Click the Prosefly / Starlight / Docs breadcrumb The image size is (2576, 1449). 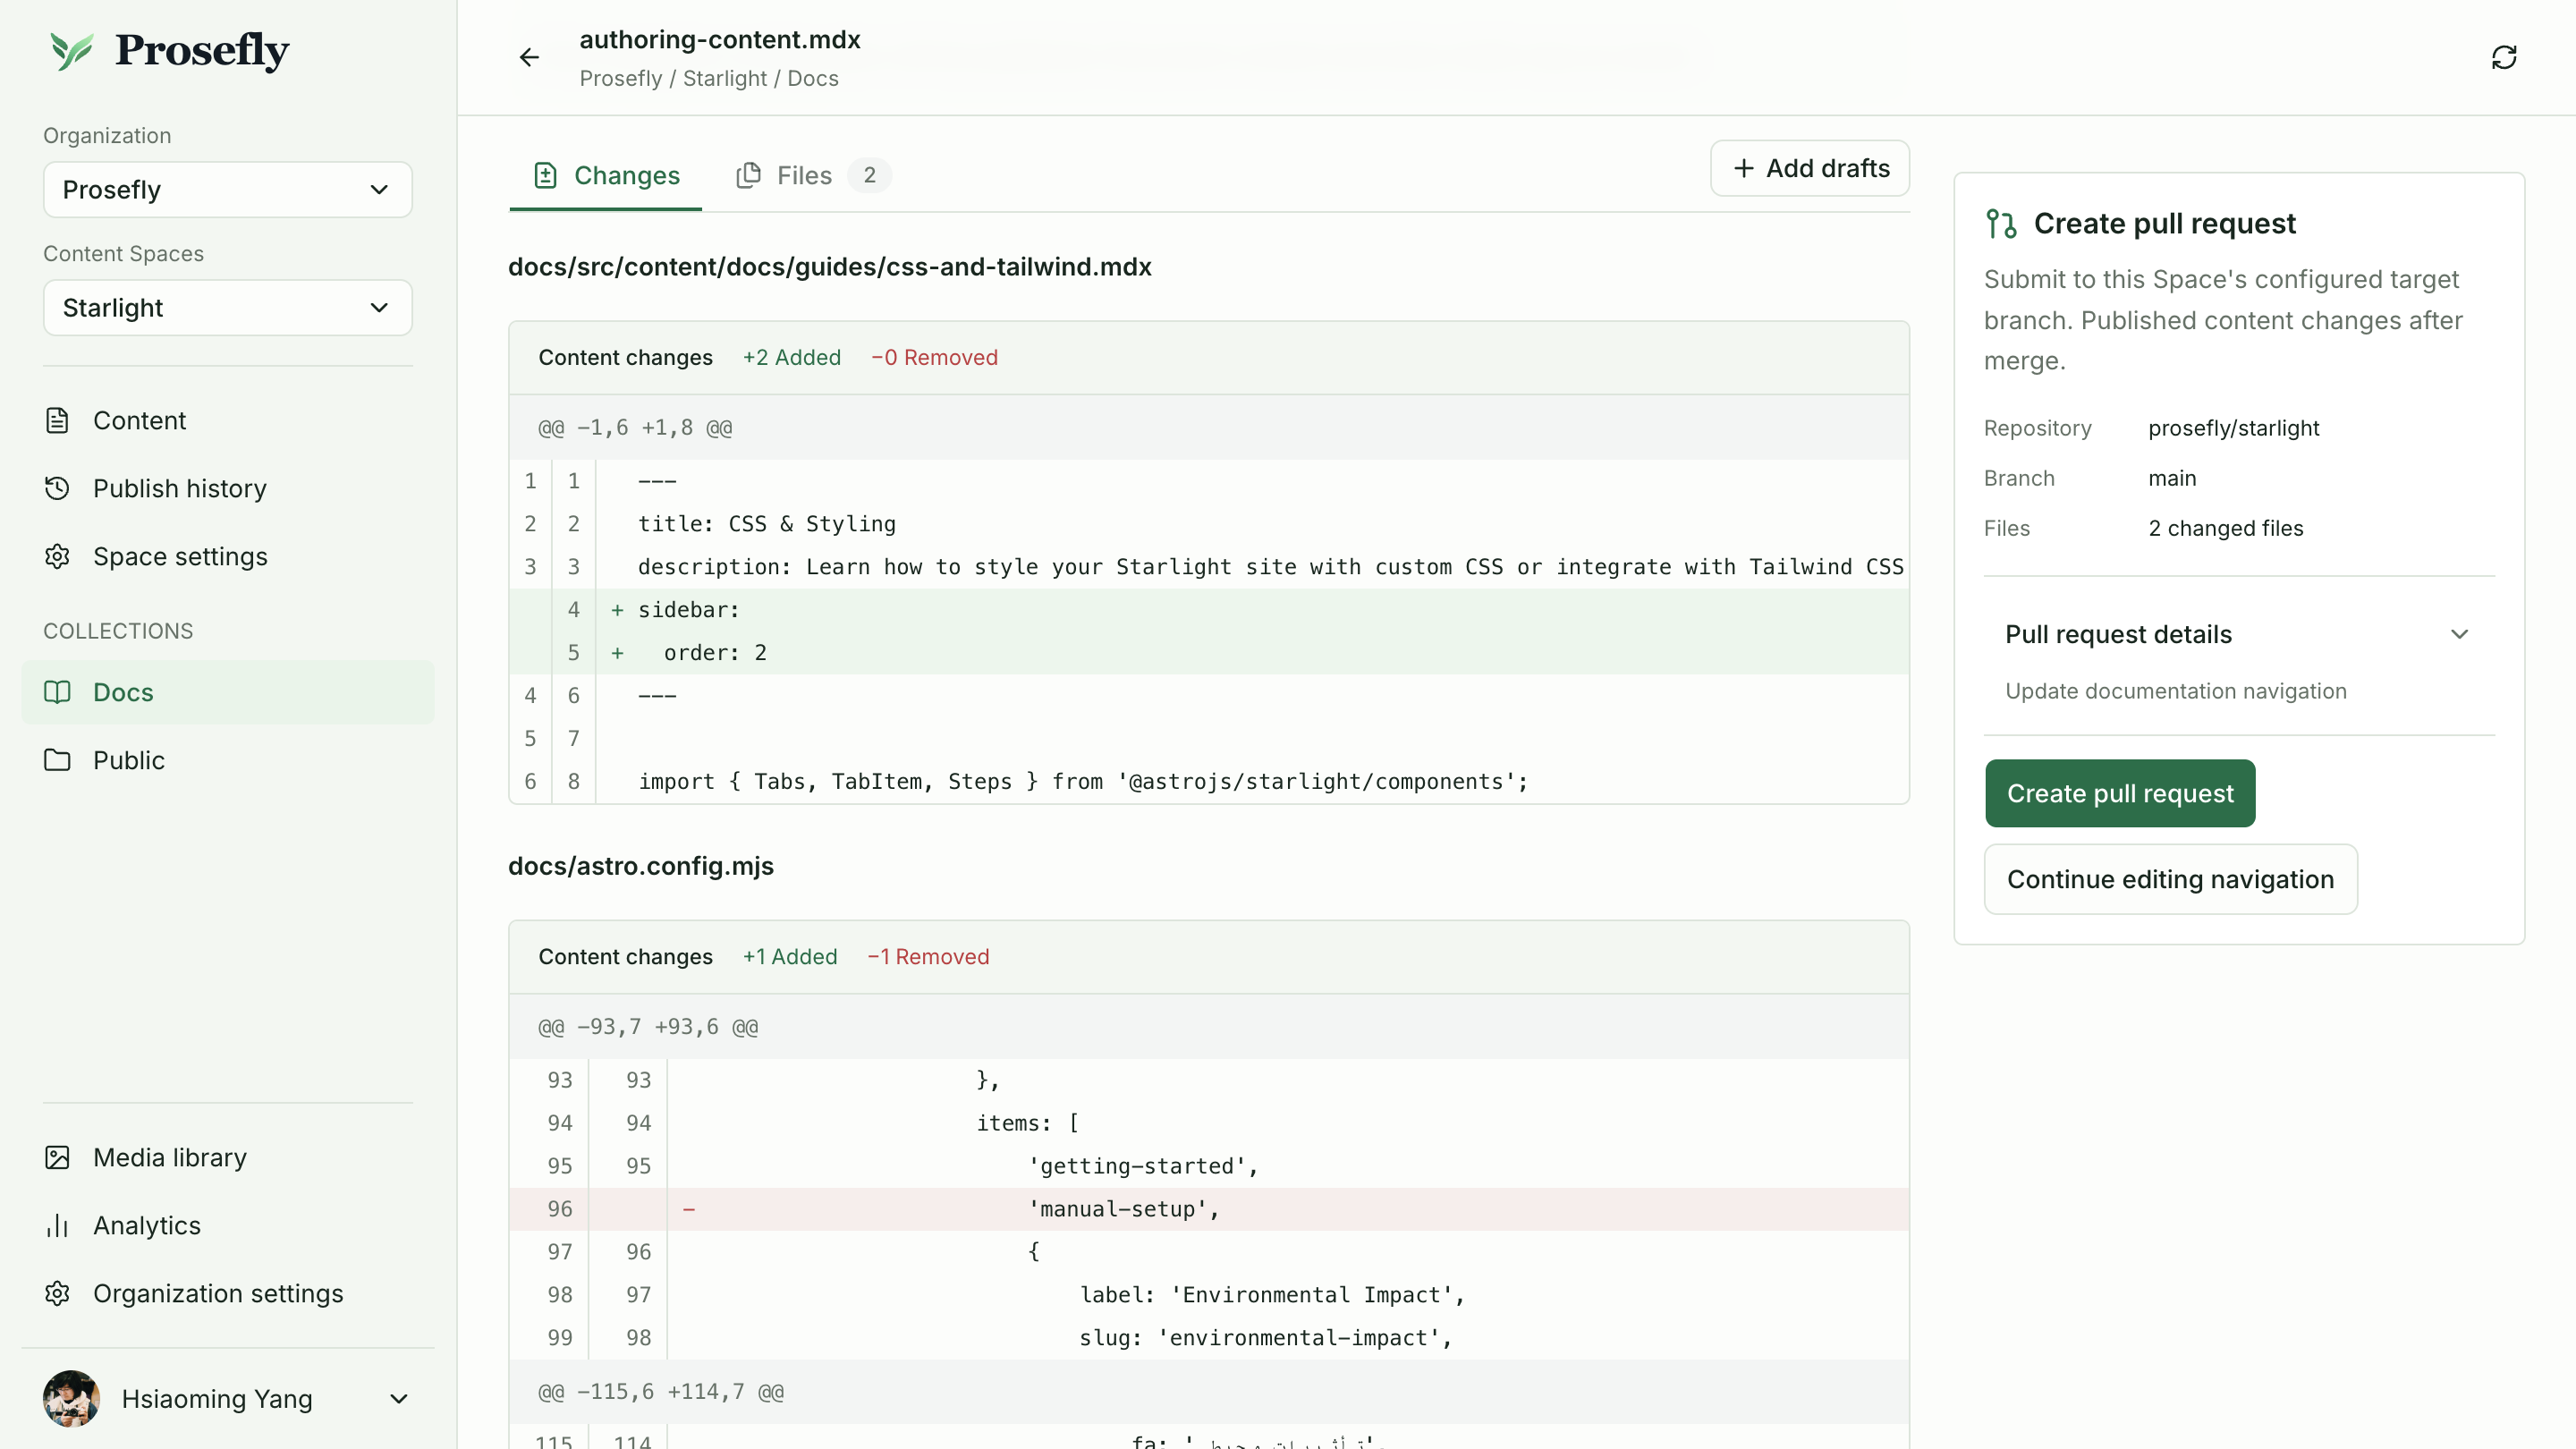pyautogui.click(x=709, y=78)
